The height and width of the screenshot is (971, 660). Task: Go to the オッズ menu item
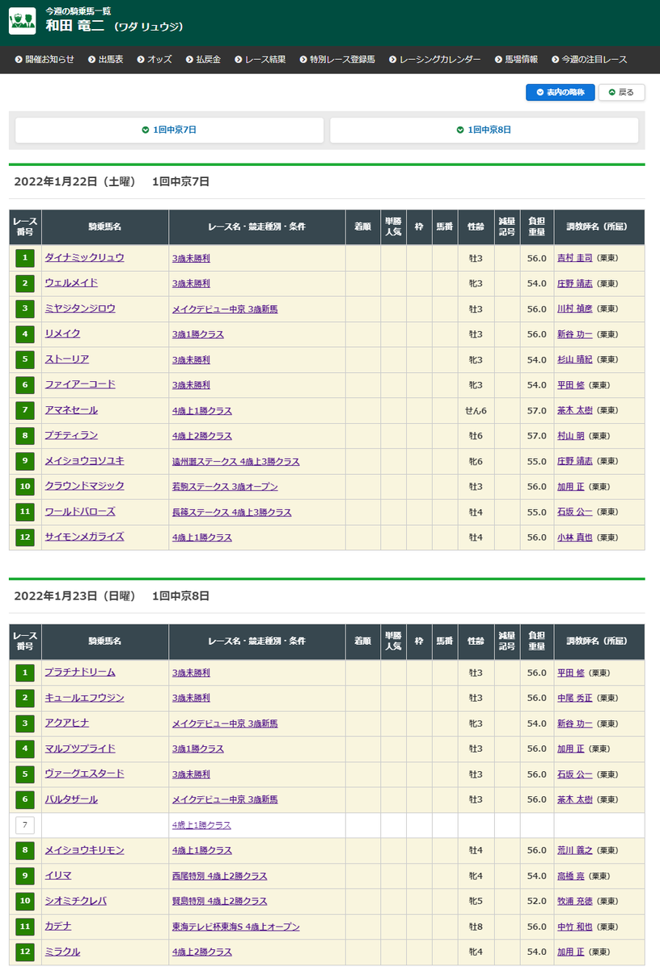[154, 60]
